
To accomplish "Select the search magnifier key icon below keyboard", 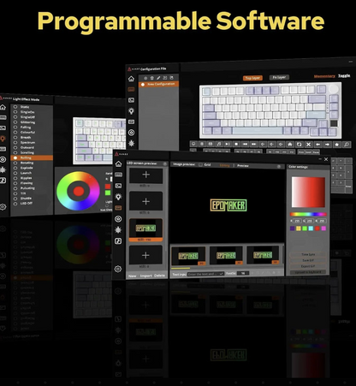I will point(347,145).
